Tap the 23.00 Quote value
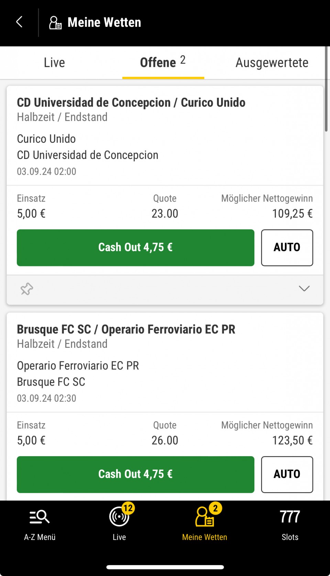Image resolution: width=330 pixels, height=576 pixels. click(x=165, y=214)
